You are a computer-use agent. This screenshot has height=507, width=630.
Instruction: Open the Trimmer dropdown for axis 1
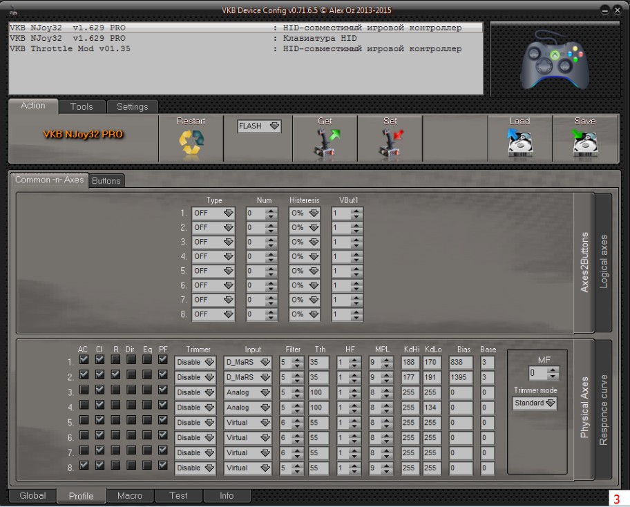195,363
